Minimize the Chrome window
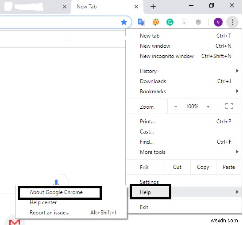243x225 pixels. pyautogui.click(x=191, y=6)
